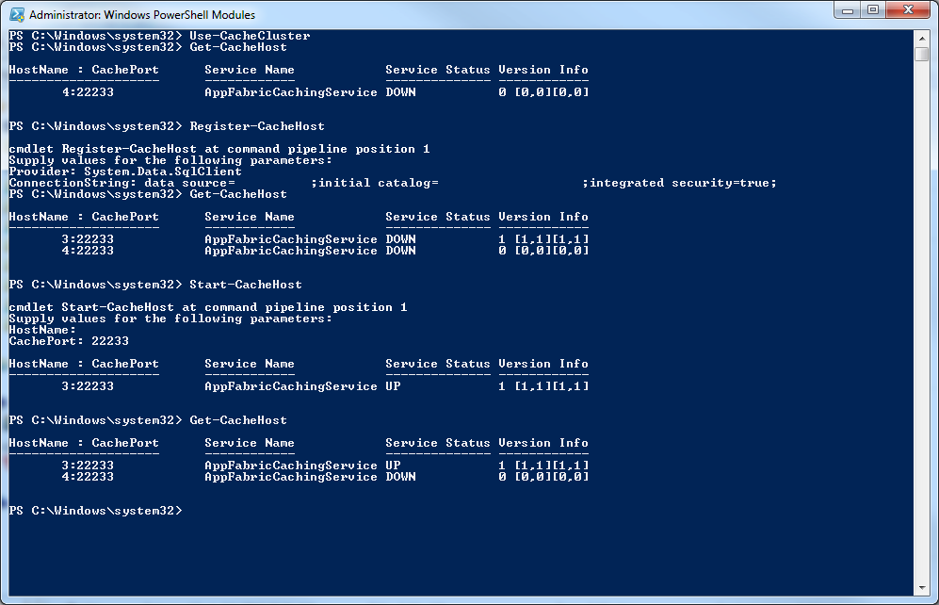Close the PowerShell Modules window
This screenshot has height=605, width=939.
908,10
